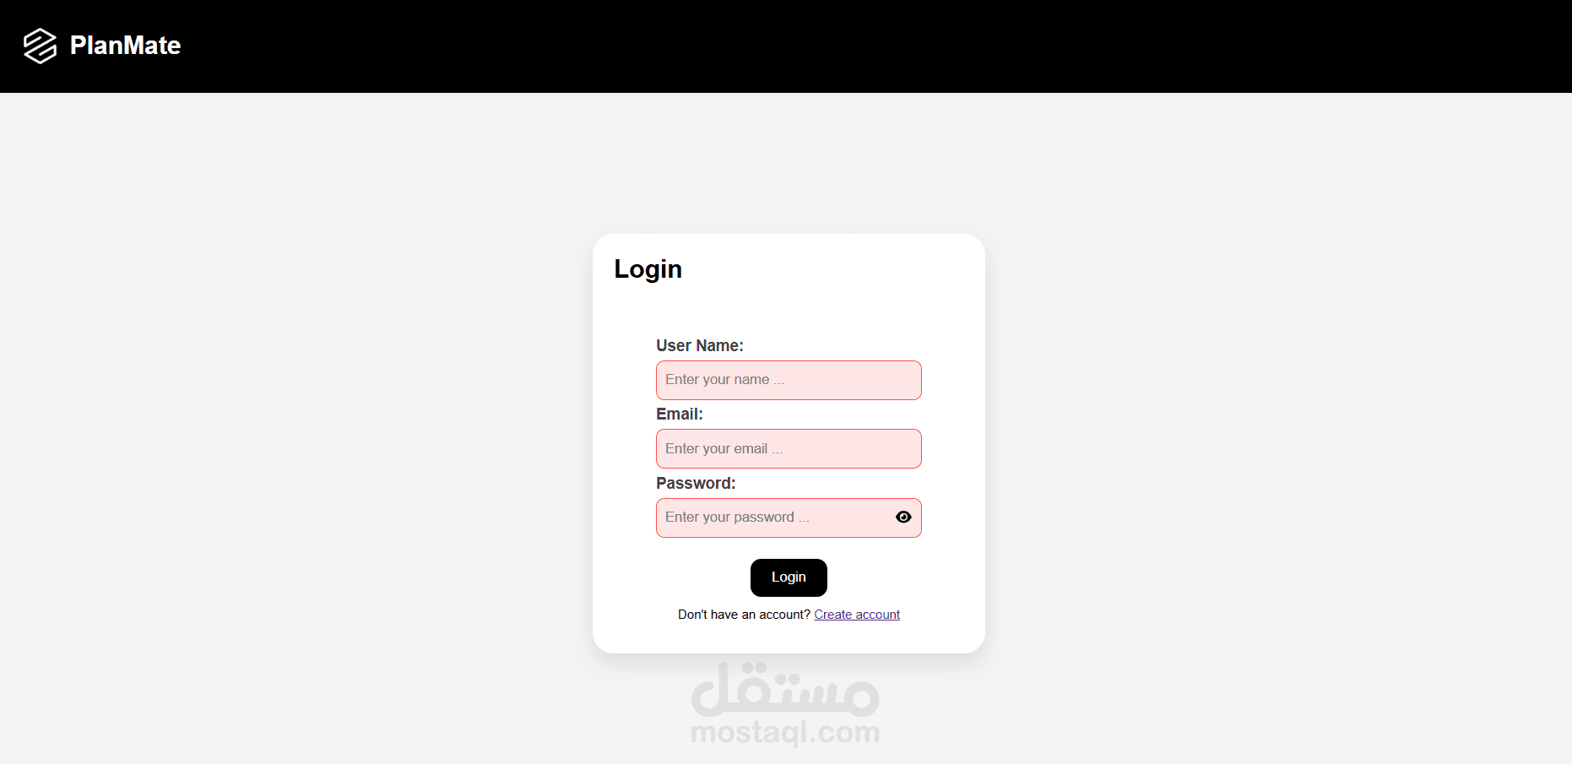Click gray background right of login card
Image resolution: width=1572 pixels, height=764 pixels.
point(1266,439)
